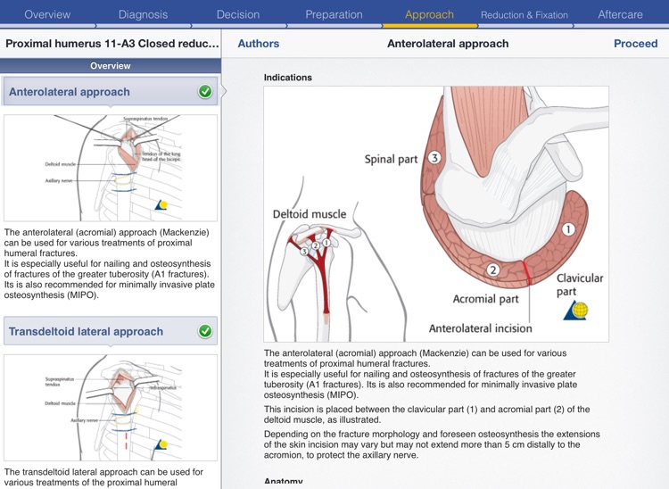Open the Overview tab
The height and width of the screenshot is (489, 669).
(47, 14)
